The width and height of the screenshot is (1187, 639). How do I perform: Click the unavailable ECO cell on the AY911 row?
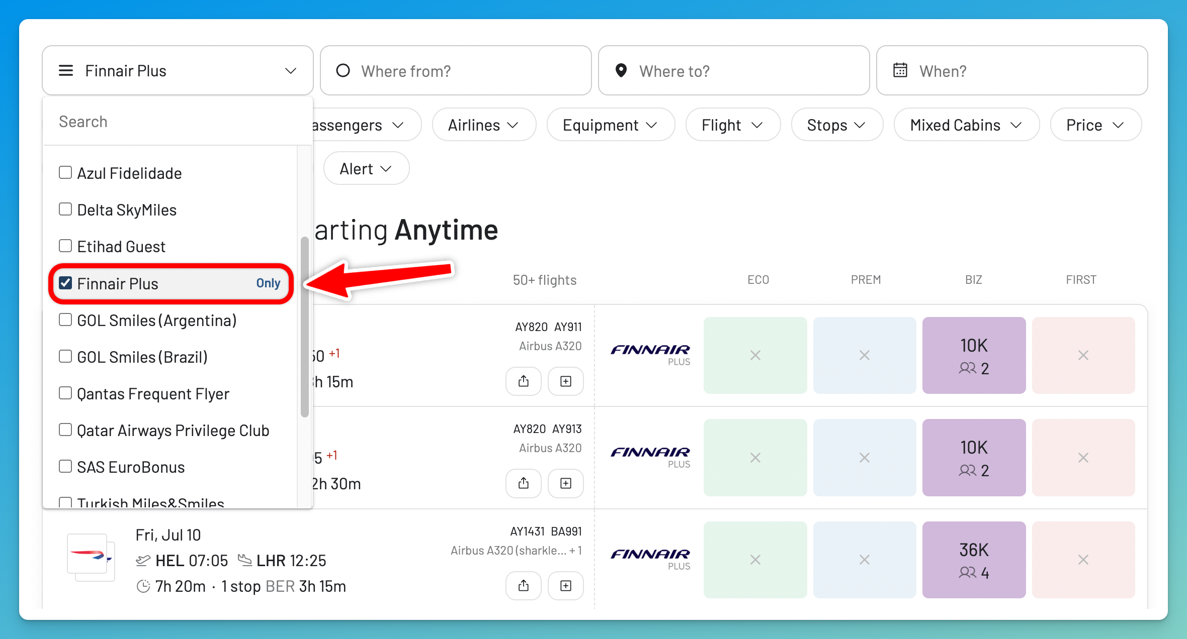[755, 355]
